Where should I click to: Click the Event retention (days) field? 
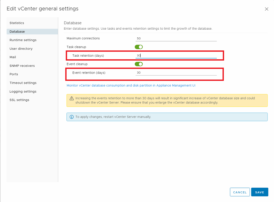pyautogui.click(x=176, y=73)
